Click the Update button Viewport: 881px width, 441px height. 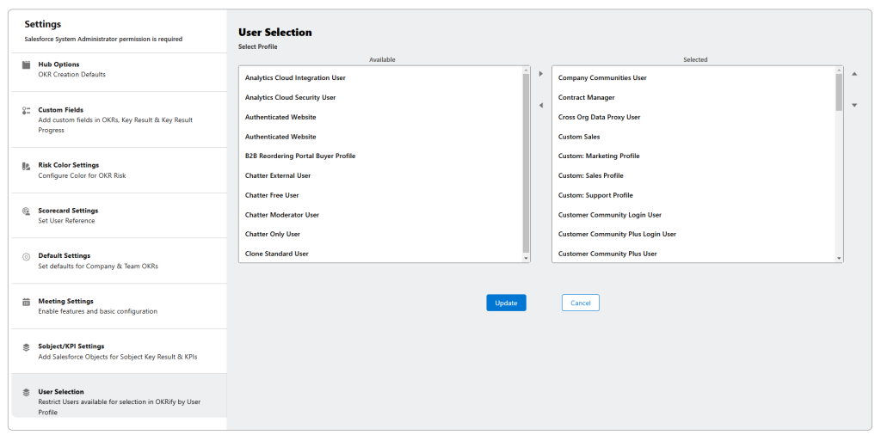[x=506, y=303]
